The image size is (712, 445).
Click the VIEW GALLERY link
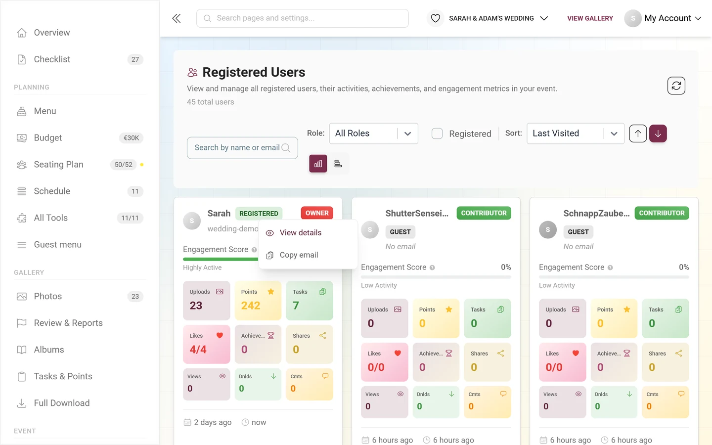[x=590, y=18]
